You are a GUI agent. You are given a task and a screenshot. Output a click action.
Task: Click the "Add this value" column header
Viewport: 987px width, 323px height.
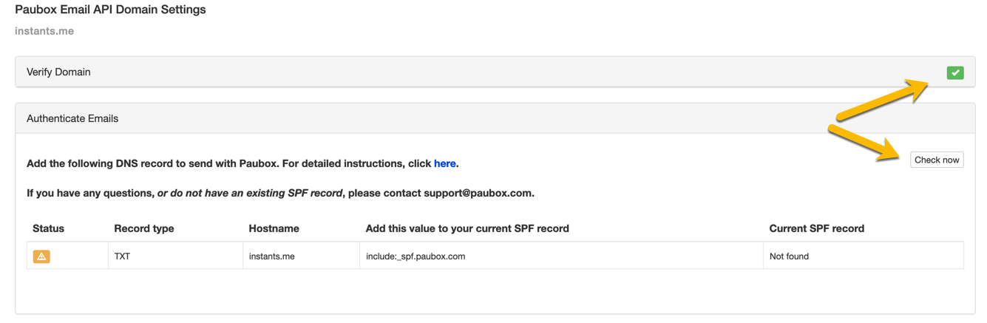coord(467,228)
